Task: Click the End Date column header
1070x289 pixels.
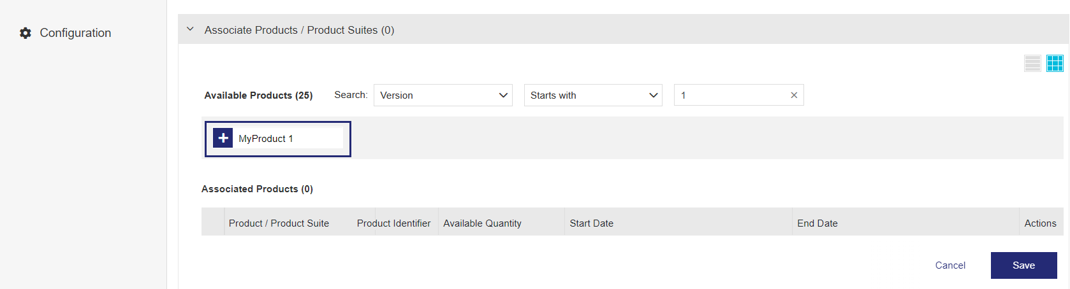Action: pos(817,223)
